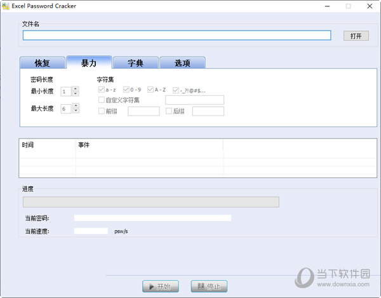Decrease 最大长度 with the down arrow

point(76,111)
